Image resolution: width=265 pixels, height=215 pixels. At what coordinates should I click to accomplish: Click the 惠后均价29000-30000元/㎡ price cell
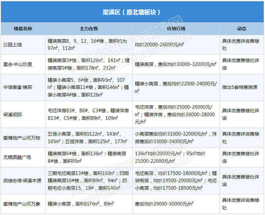click(164, 204)
